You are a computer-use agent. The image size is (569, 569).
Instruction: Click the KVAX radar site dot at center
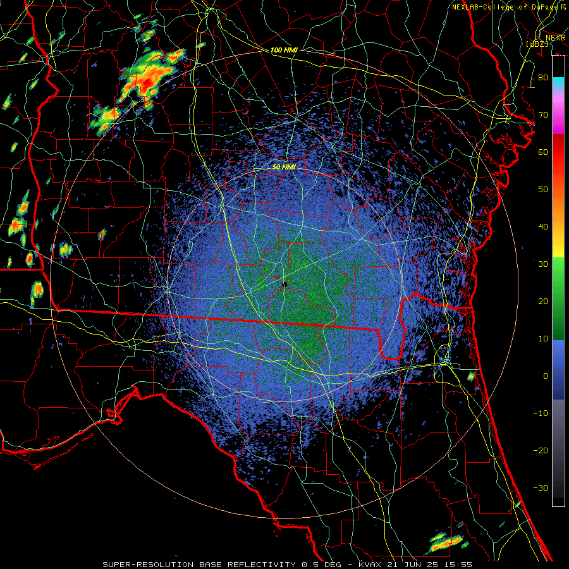[x=285, y=285]
